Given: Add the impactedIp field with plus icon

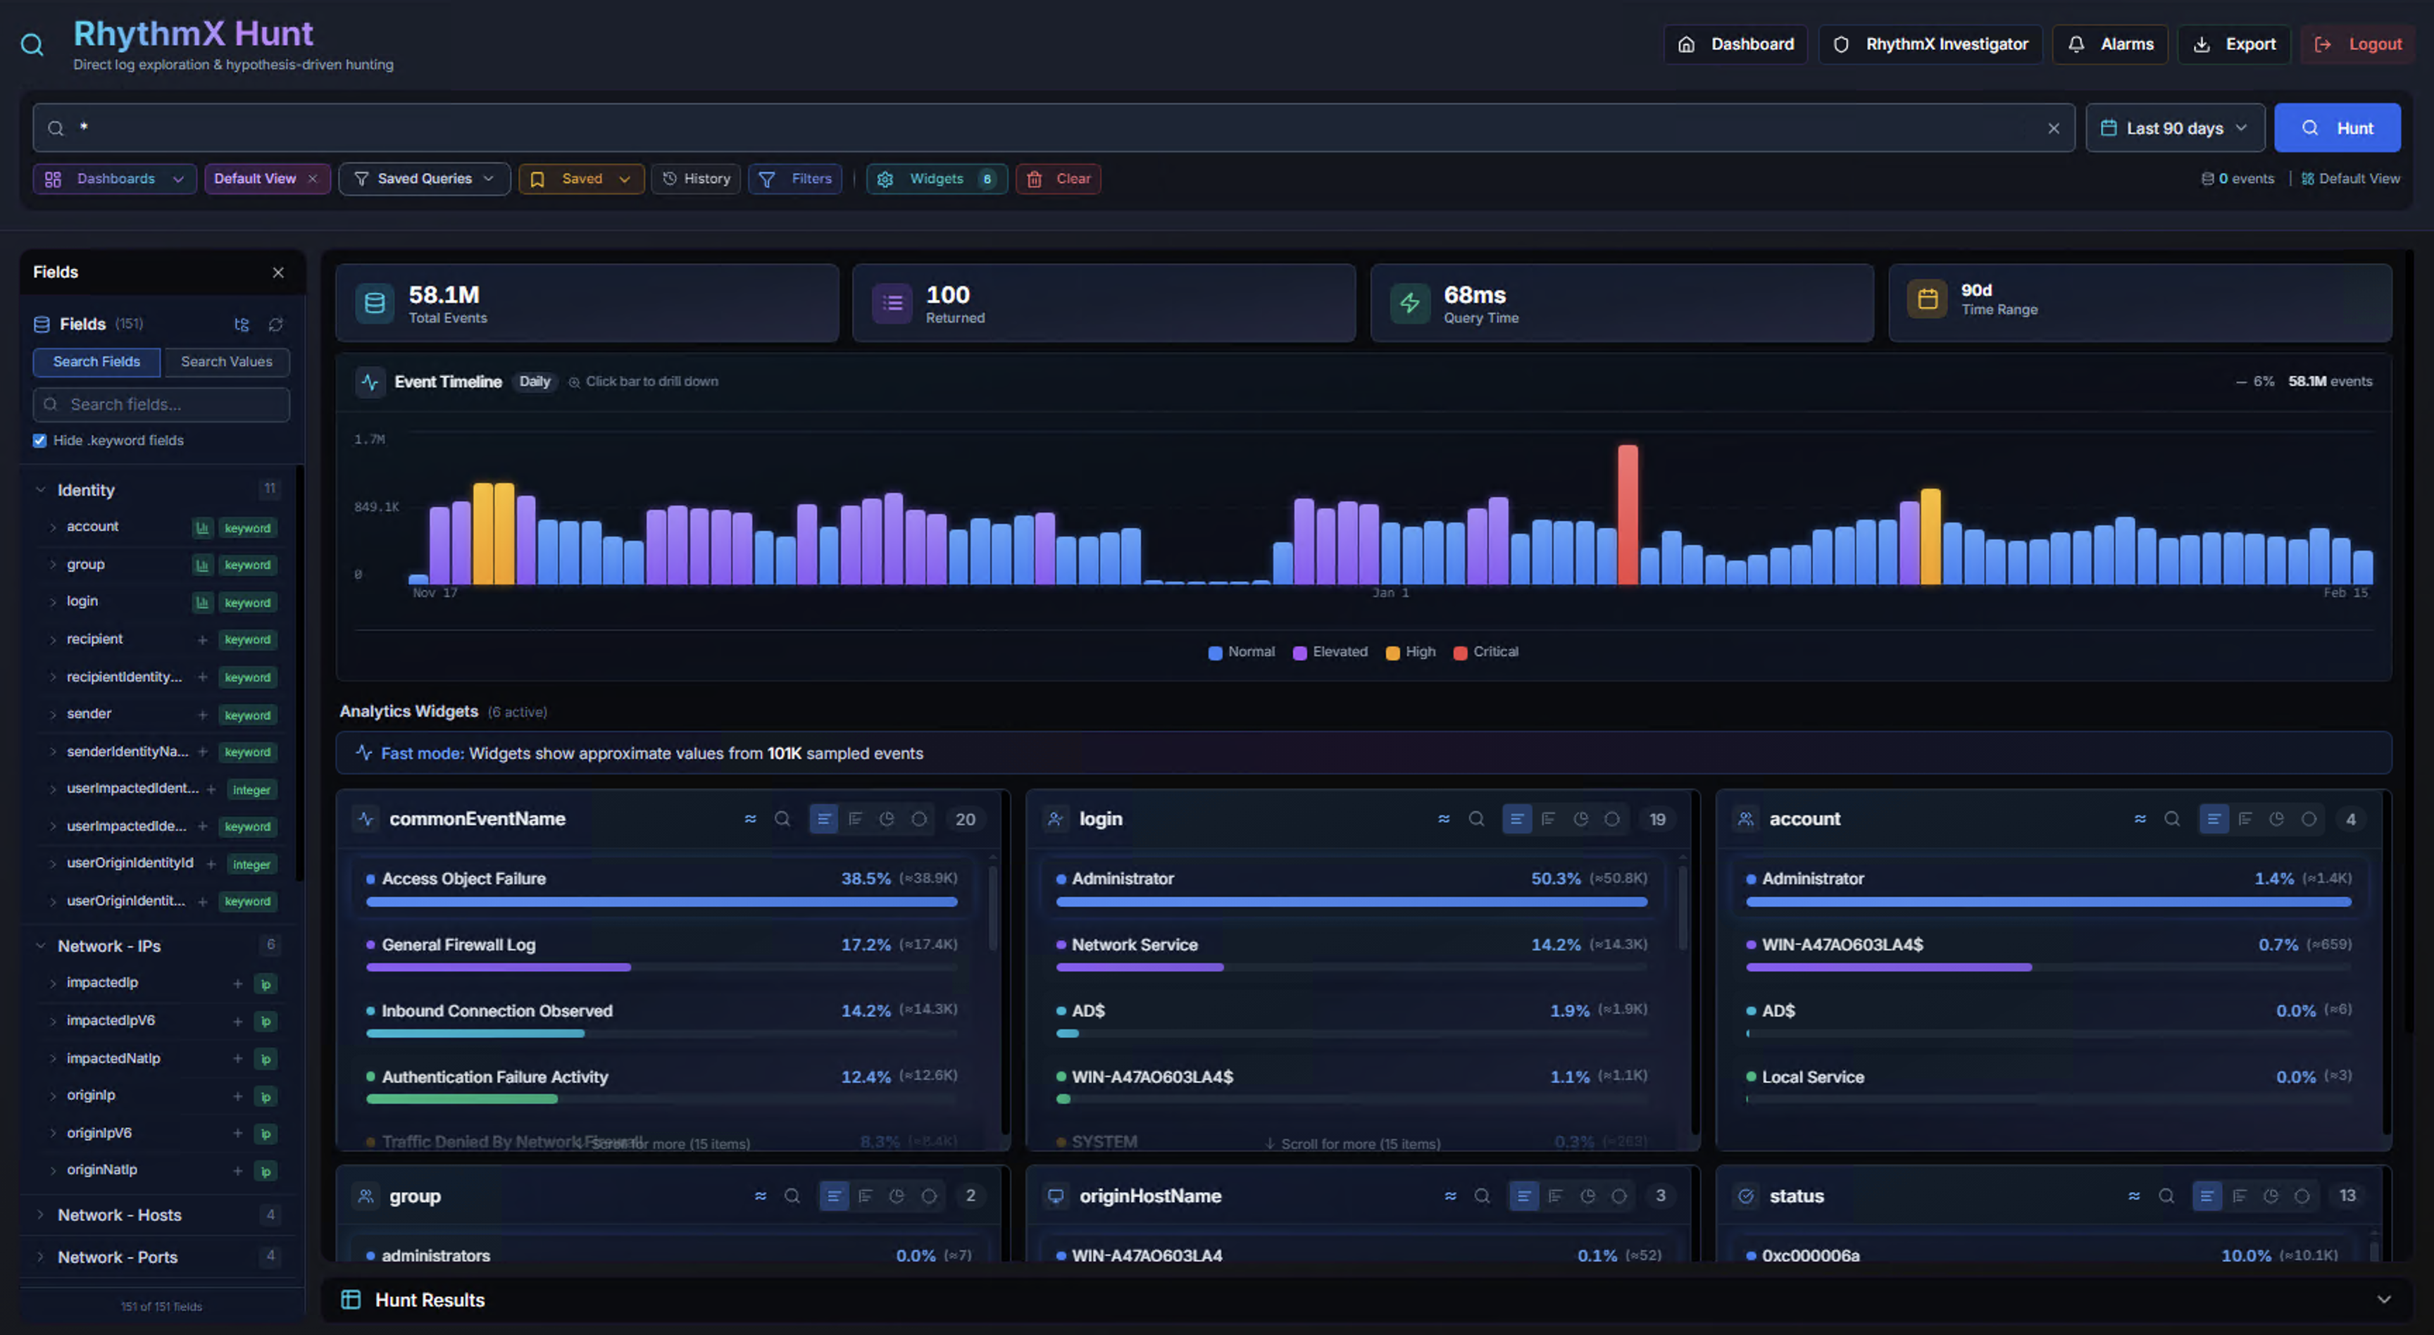Looking at the screenshot, I should [x=238, y=984].
